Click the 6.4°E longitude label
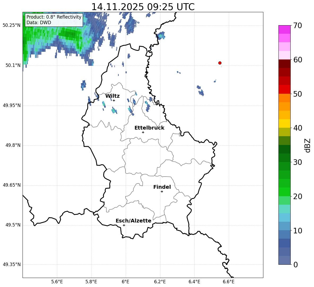314x287 pixels. pyautogui.click(x=194, y=282)
